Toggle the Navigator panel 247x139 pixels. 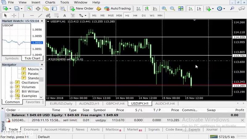46,9
